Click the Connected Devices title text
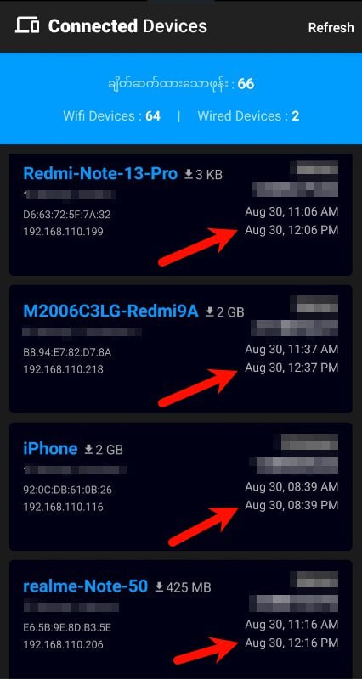362x679 pixels. pos(127,26)
